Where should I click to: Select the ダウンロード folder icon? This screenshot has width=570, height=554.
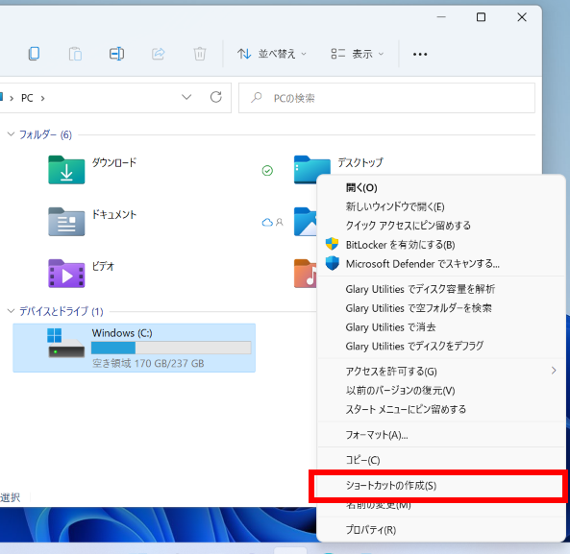pyautogui.click(x=66, y=170)
